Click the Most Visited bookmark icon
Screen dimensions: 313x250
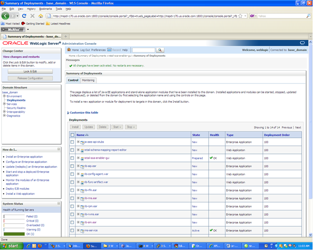tap(3, 23)
